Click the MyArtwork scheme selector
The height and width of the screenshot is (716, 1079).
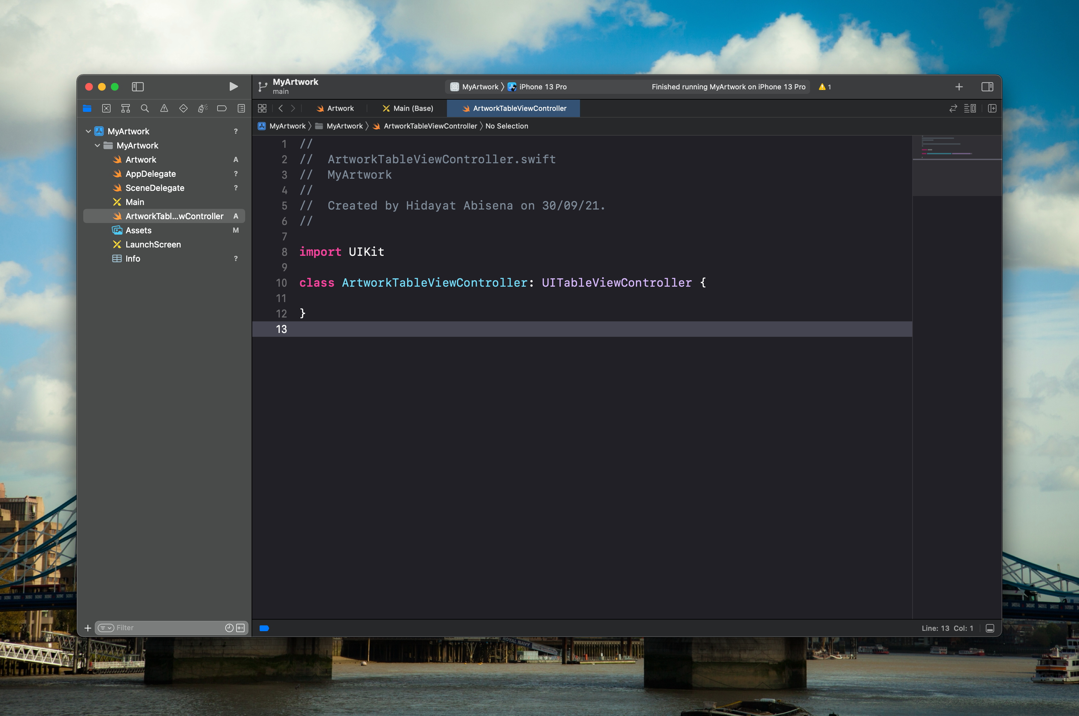click(x=475, y=87)
